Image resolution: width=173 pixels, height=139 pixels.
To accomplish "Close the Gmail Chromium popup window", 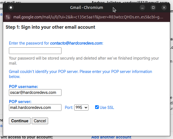I will [x=164, y=8].
